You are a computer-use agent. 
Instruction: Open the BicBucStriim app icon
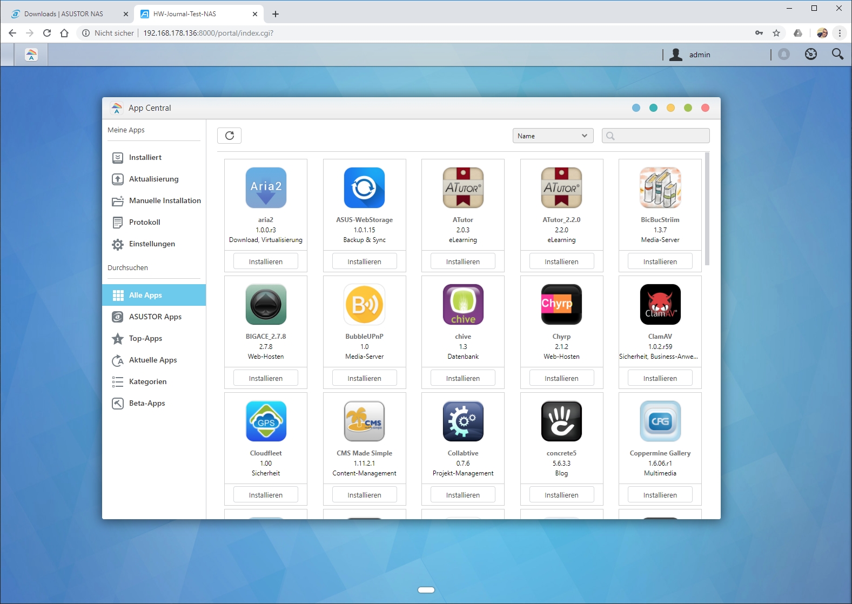pyautogui.click(x=660, y=188)
